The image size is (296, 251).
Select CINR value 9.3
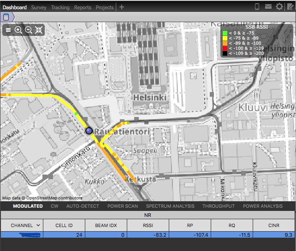click(x=274, y=235)
